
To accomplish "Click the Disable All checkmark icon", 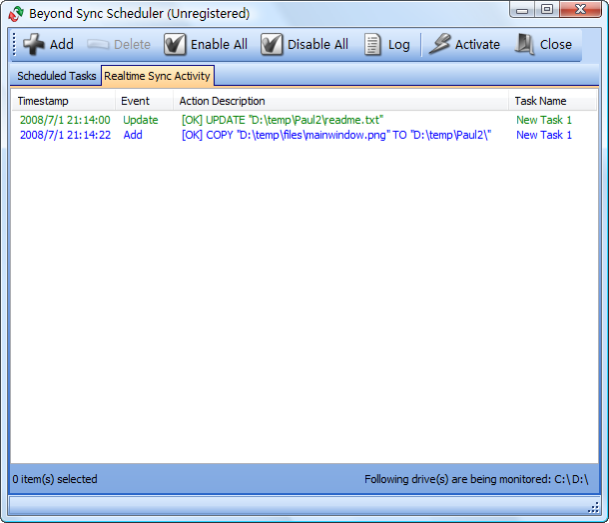I will click(x=272, y=44).
